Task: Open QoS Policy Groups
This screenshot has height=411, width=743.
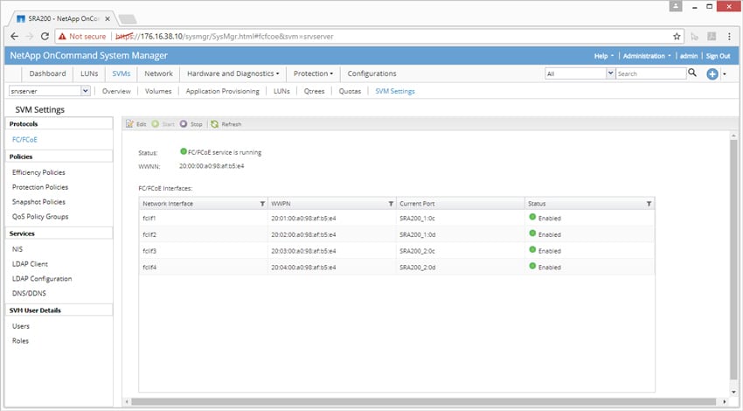Action: point(40,217)
